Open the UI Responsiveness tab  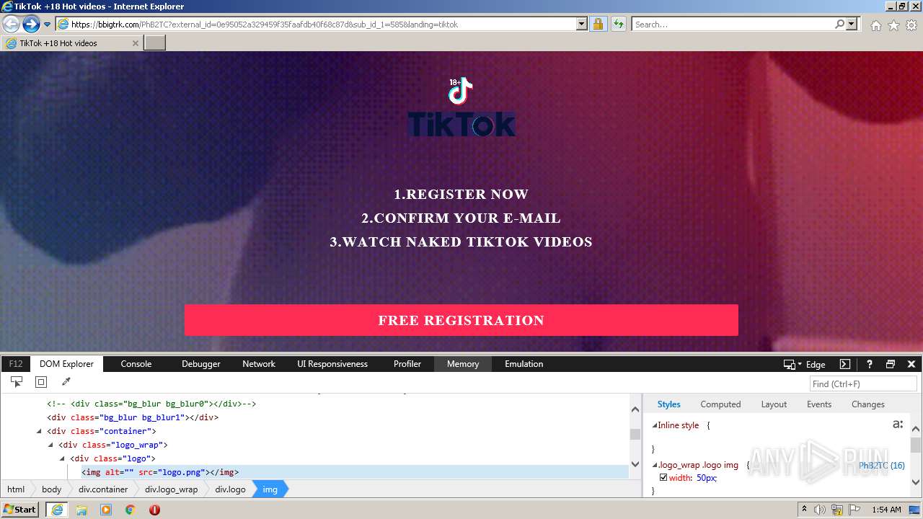(332, 364)
